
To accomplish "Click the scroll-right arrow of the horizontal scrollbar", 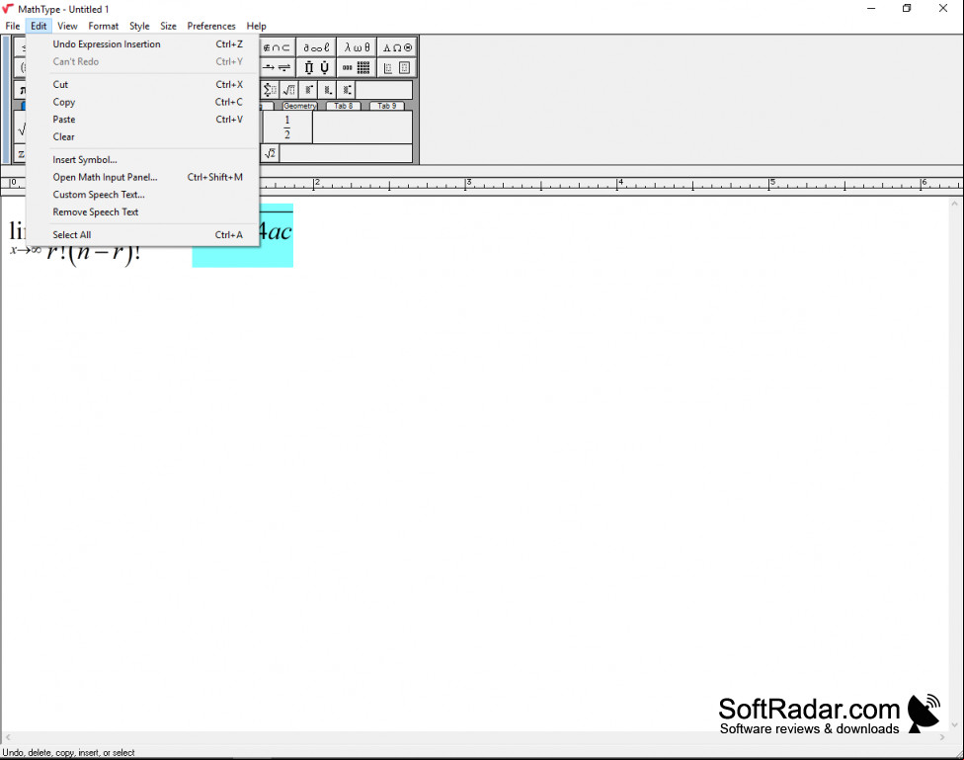I will 942,736.
